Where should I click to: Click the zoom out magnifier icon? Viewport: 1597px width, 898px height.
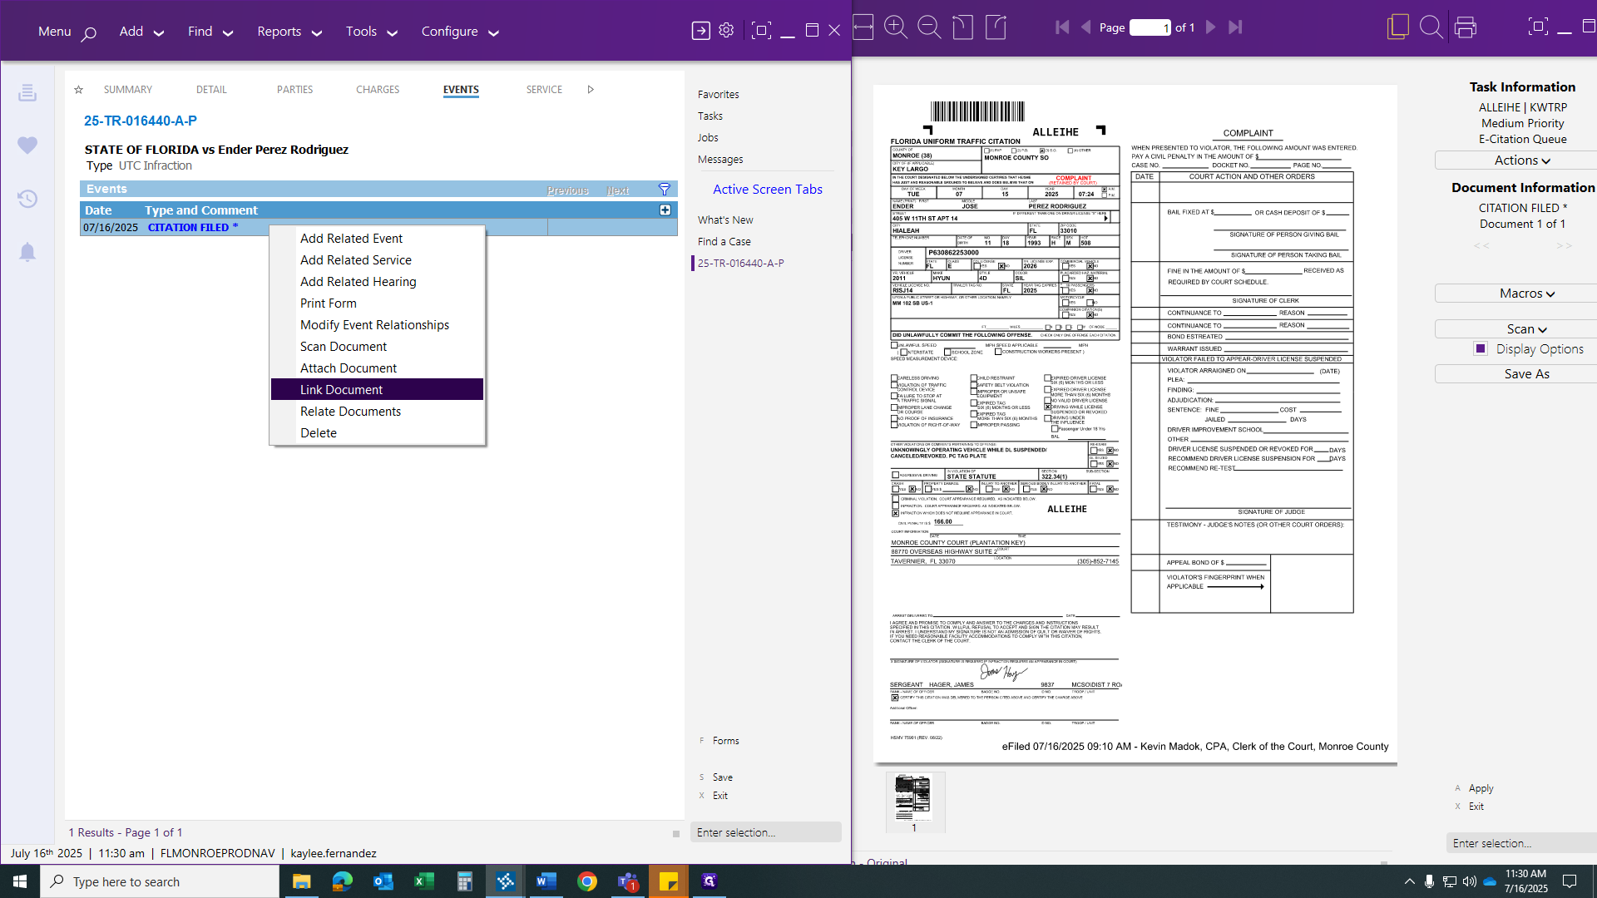[928, 27]
